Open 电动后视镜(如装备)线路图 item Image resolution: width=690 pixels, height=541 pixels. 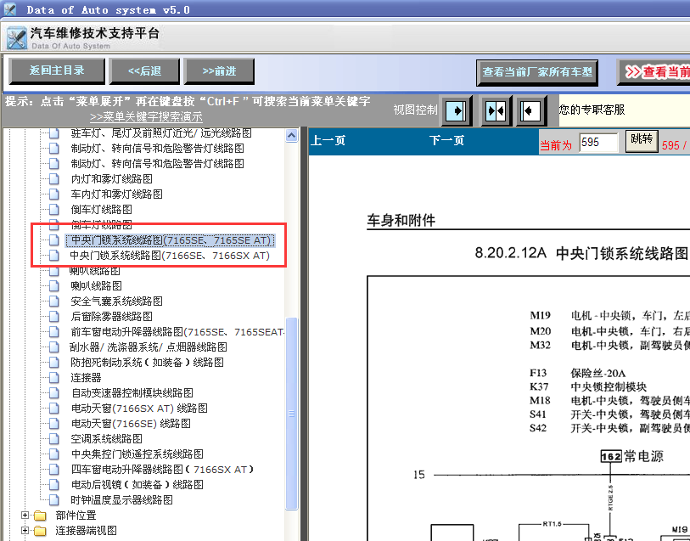pos(137,485)
